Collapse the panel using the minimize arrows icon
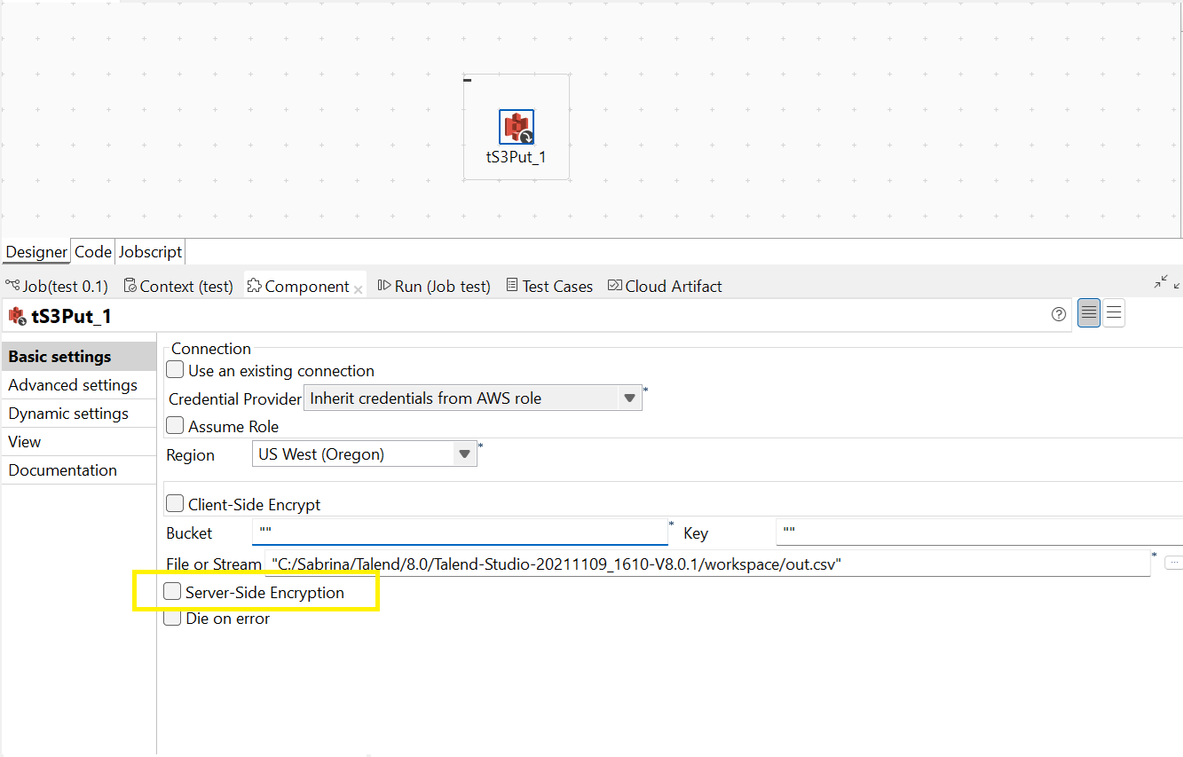This screenshot has height=757, width=1183. (1163, 281)
